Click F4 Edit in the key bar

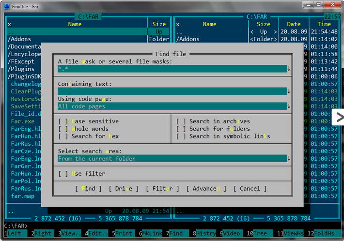[96, 233]
